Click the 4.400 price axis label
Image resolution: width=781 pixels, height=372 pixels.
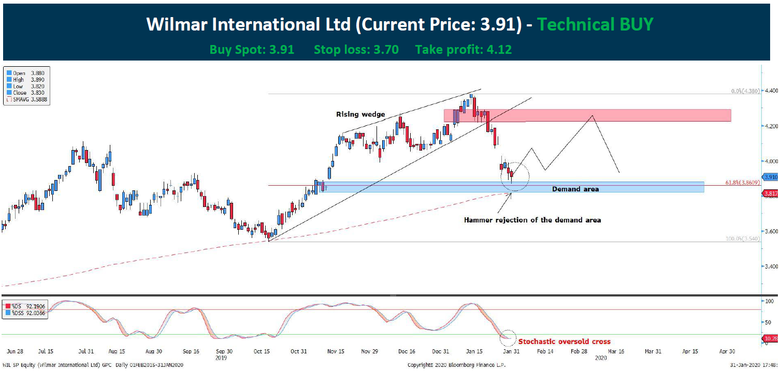pos(771,91)
